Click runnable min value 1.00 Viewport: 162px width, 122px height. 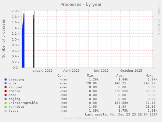click(x=93, y=107)
